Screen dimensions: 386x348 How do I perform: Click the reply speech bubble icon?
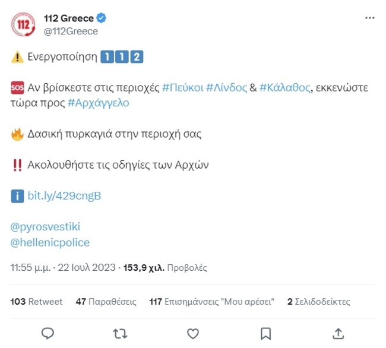48,333
